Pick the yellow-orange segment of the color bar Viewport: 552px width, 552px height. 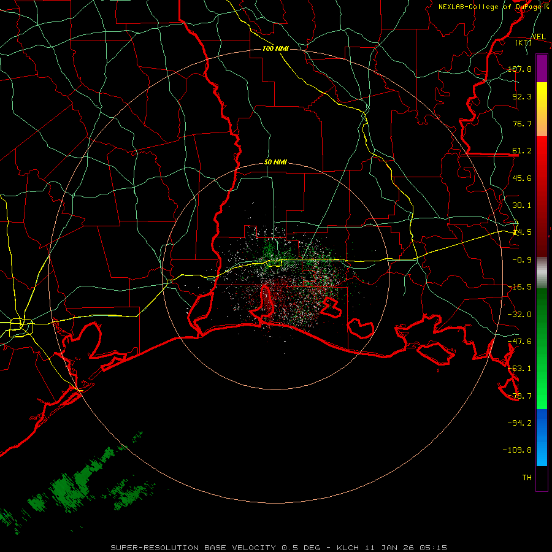[542, 109]
